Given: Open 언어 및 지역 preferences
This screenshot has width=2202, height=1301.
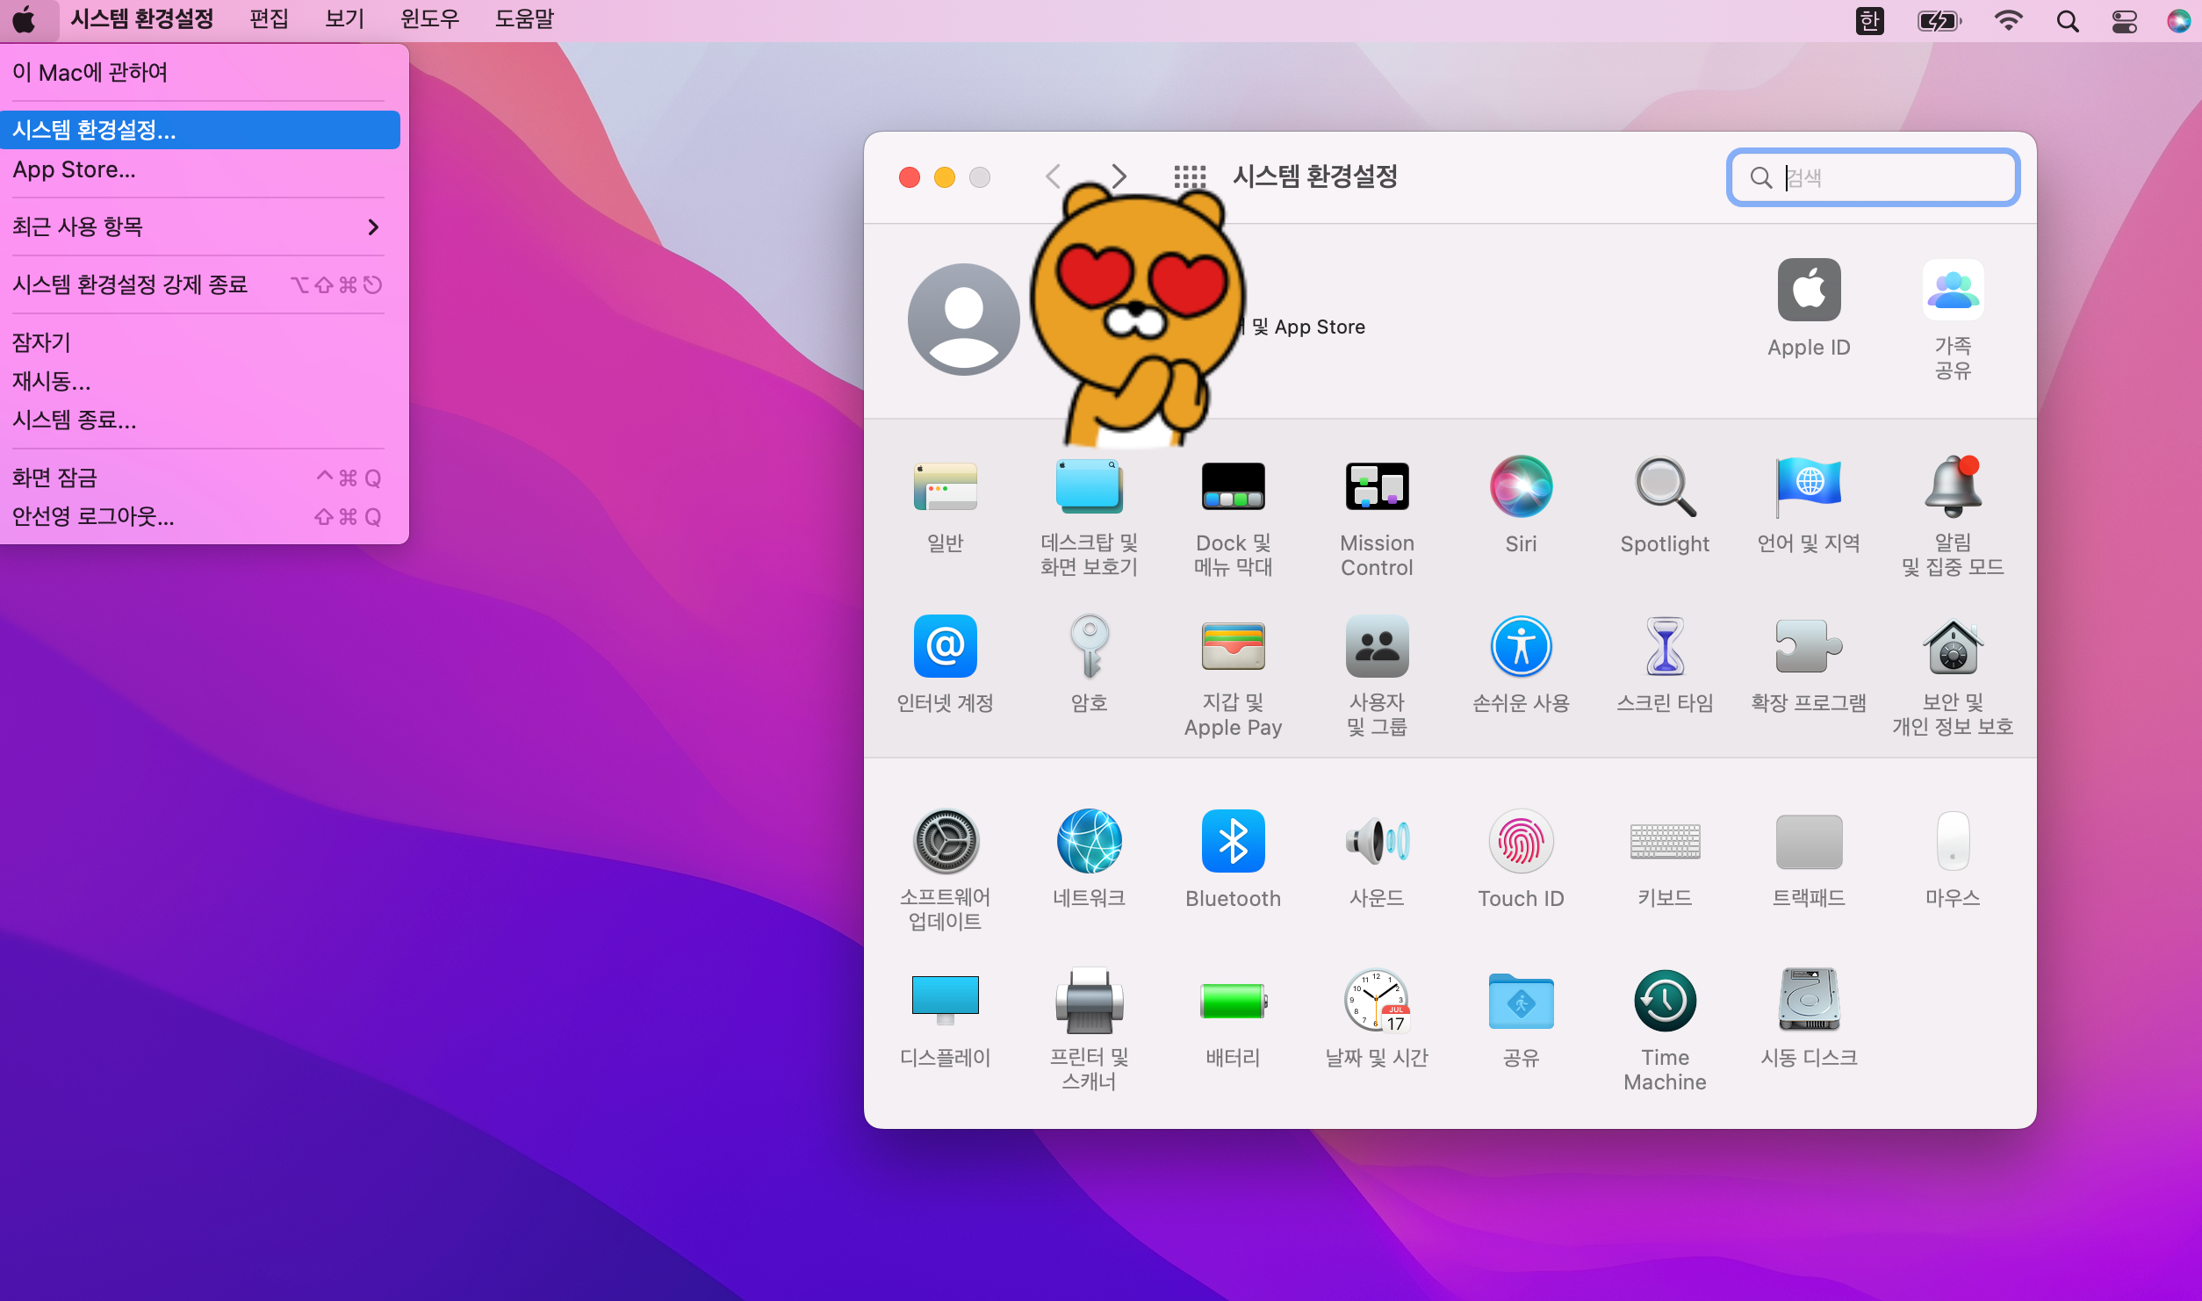Looking at the screenshot, I should click(x=1809, y=505).
